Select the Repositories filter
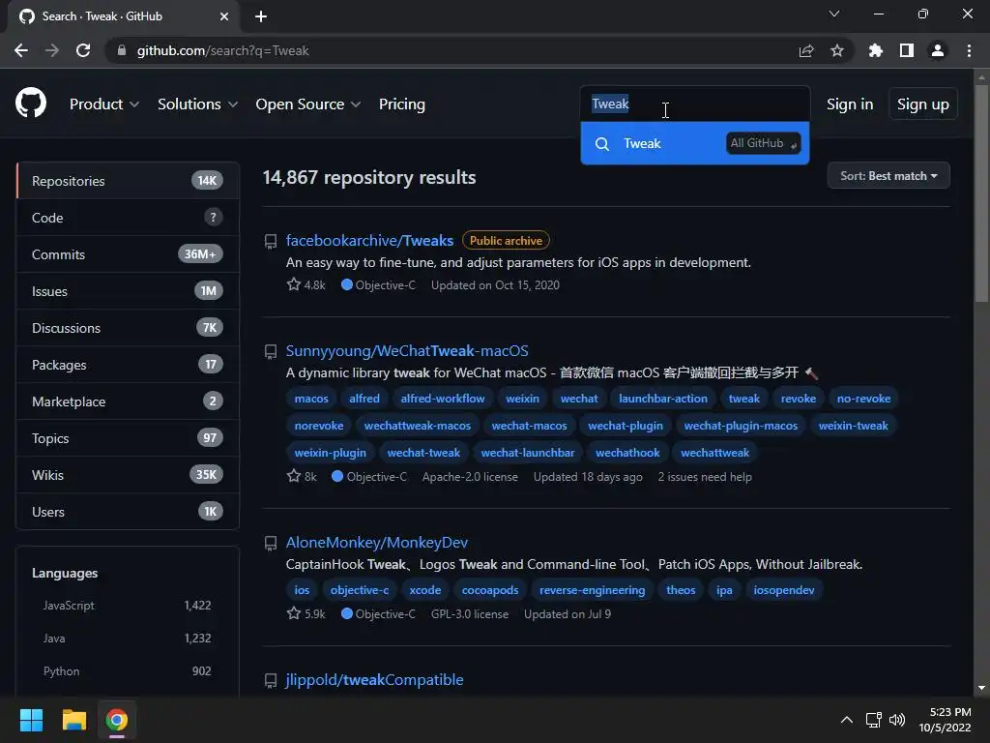This screenshot has width=990, height=743. click(128, 181)
